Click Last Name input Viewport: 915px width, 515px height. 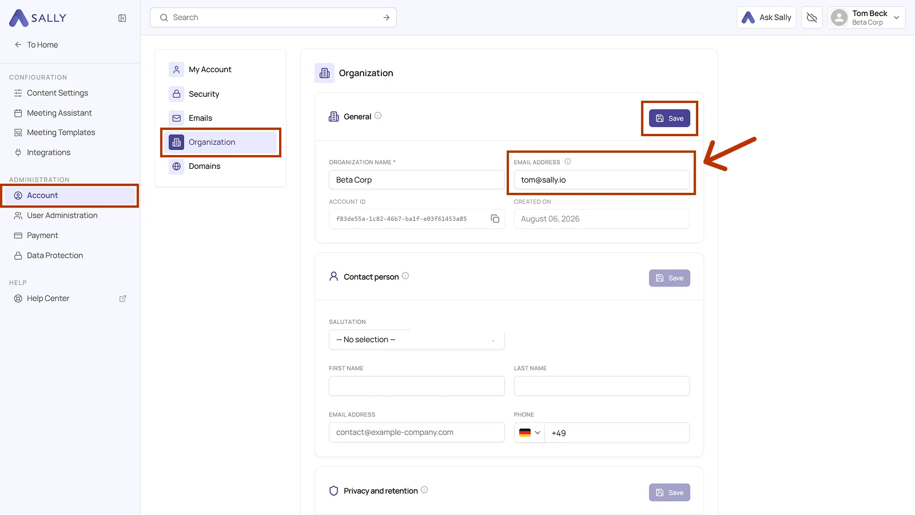(602, 386)
